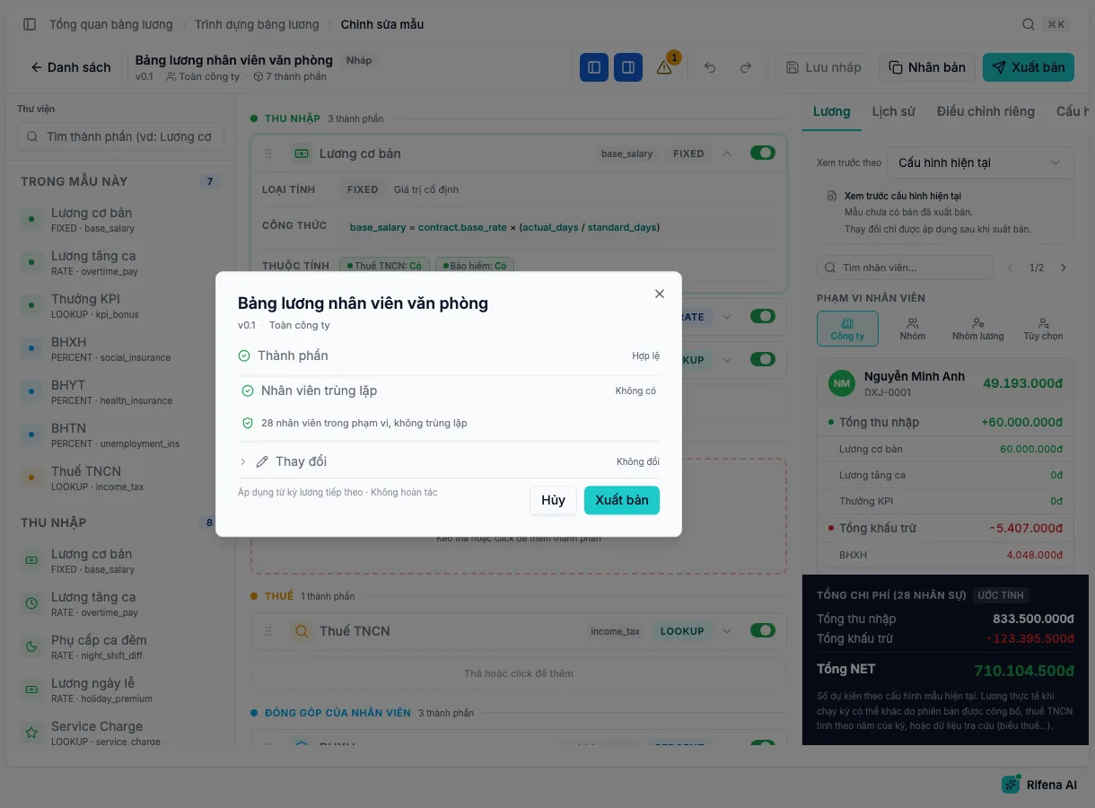Click the redo arrow icon

[x=745, y=67]
